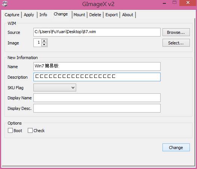The height and width of the screenshot is (169, 197).
Task: Click the Change button at bottom right
Action: (x=176, y=147)
